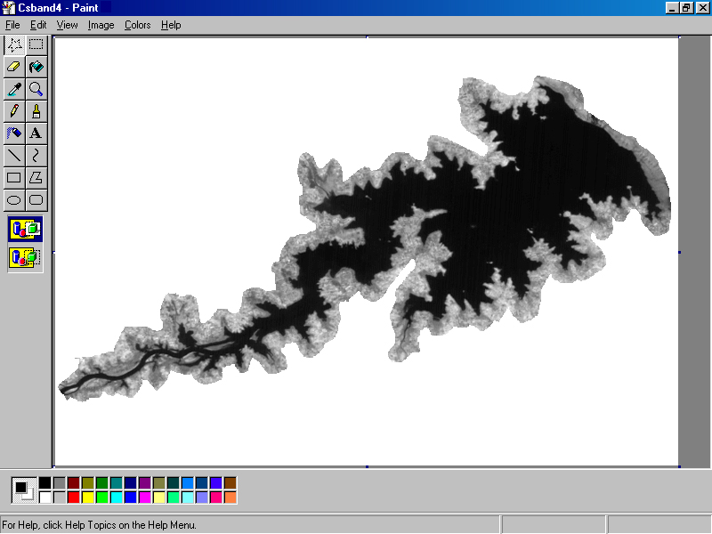Pick the hot pink swatch
712x534 pixels.
(216, 498)
